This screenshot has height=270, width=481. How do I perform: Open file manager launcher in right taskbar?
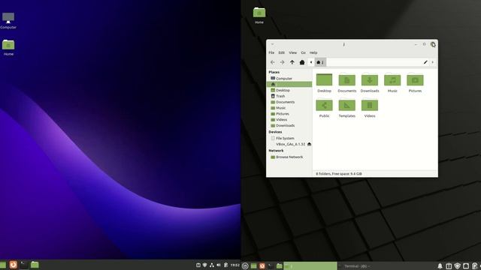click(x=279, y=266)
